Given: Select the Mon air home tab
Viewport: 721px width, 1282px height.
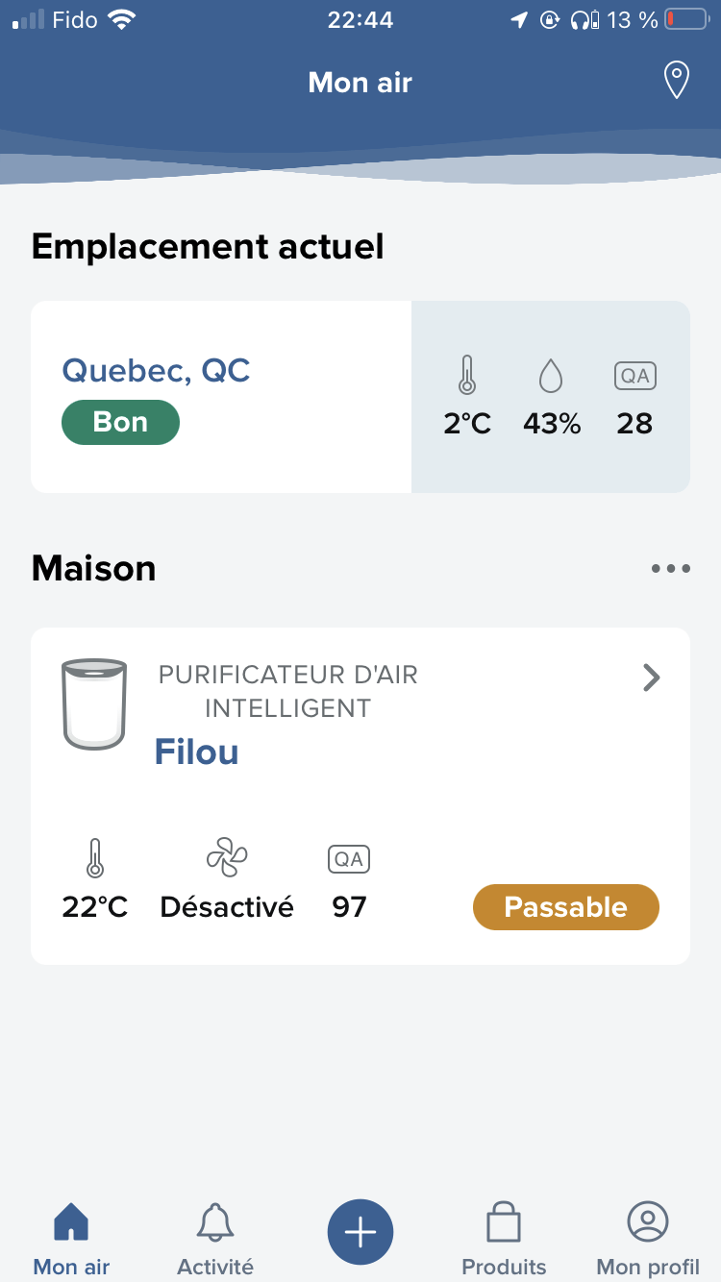Looking at the screenshot, I should click(x=71, y=1238).
